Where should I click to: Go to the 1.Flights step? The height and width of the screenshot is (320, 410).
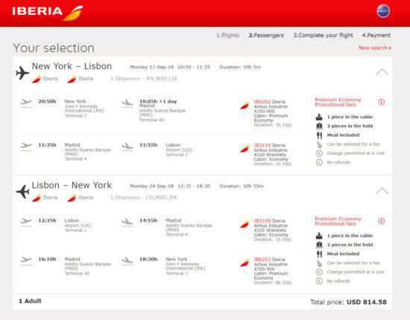[x=228, y=35]
